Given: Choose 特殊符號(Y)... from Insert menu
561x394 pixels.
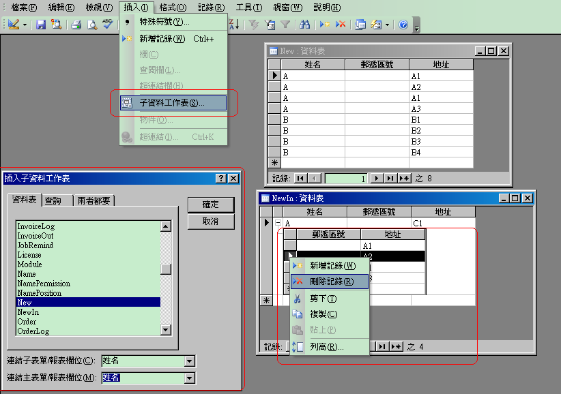Looking at the screenshot, I should [x=173, y=22].
